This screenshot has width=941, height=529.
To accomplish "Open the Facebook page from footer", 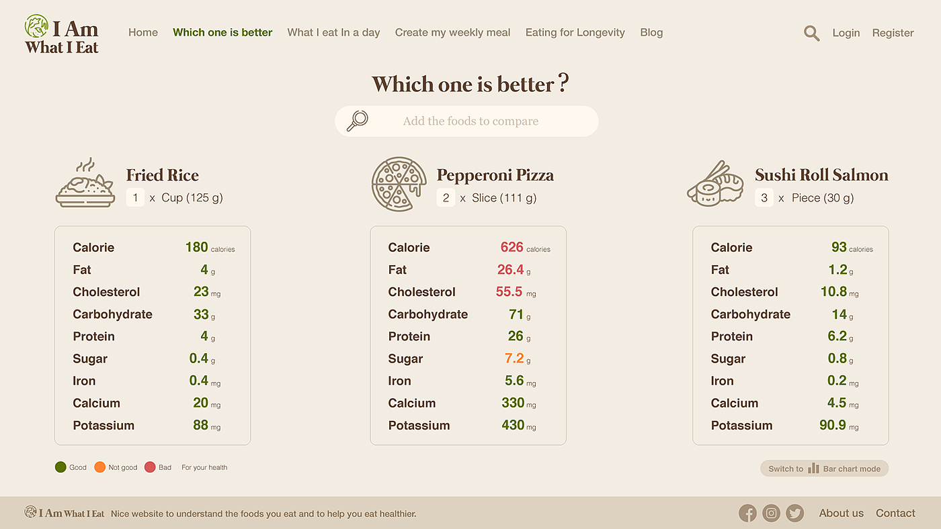I will (x=747, y=514).
